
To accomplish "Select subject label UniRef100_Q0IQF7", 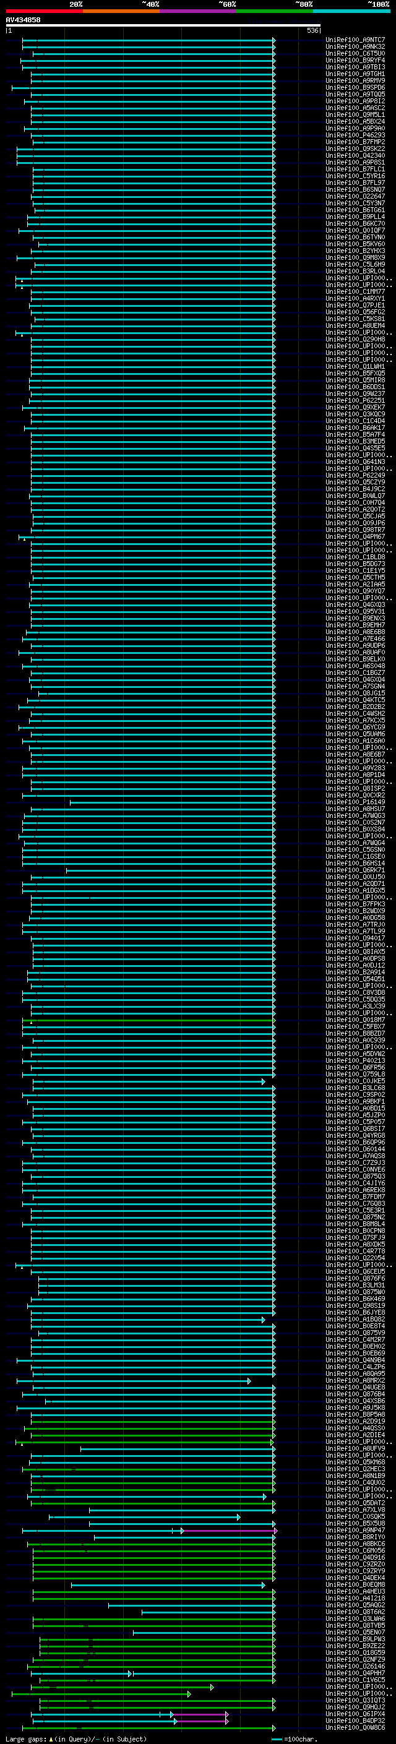I will point(355,230).
